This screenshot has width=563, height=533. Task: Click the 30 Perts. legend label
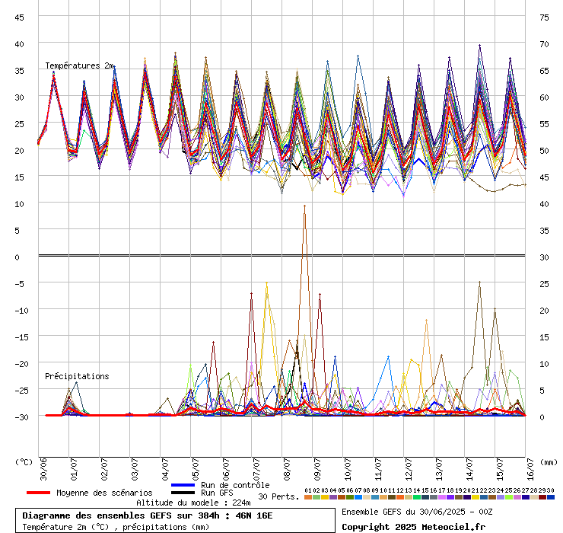click(x=278, y=496)
